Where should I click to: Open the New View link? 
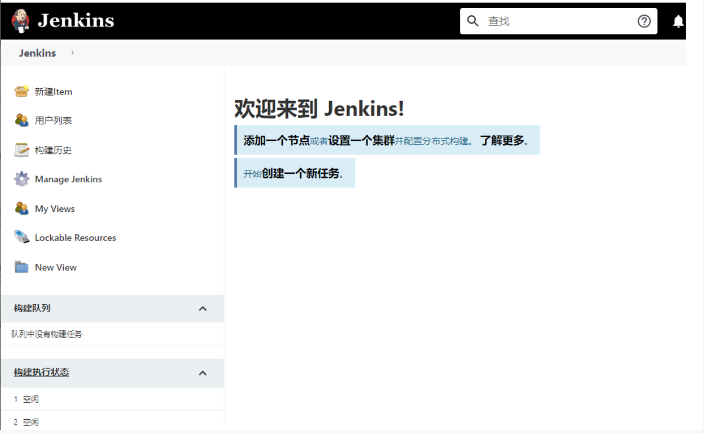coord(55,267)
